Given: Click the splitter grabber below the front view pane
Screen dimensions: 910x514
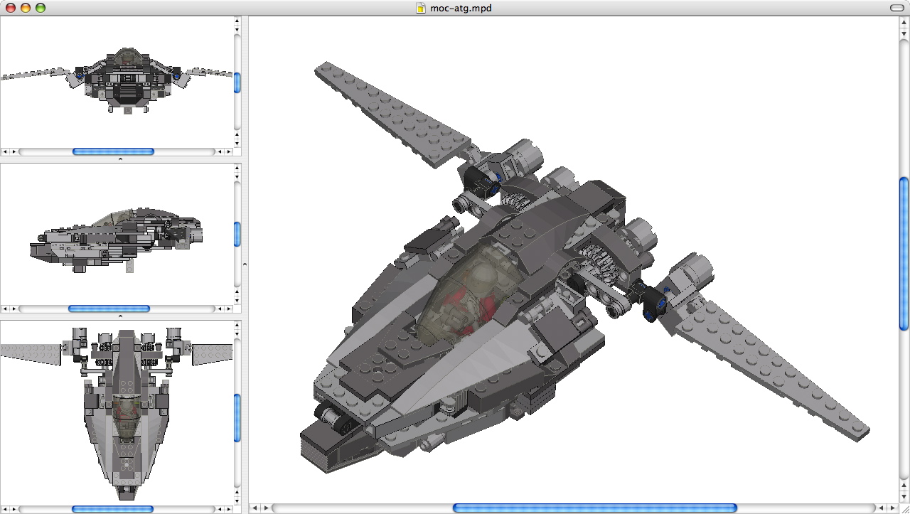Looking at the screenshot, I should 121,159.
